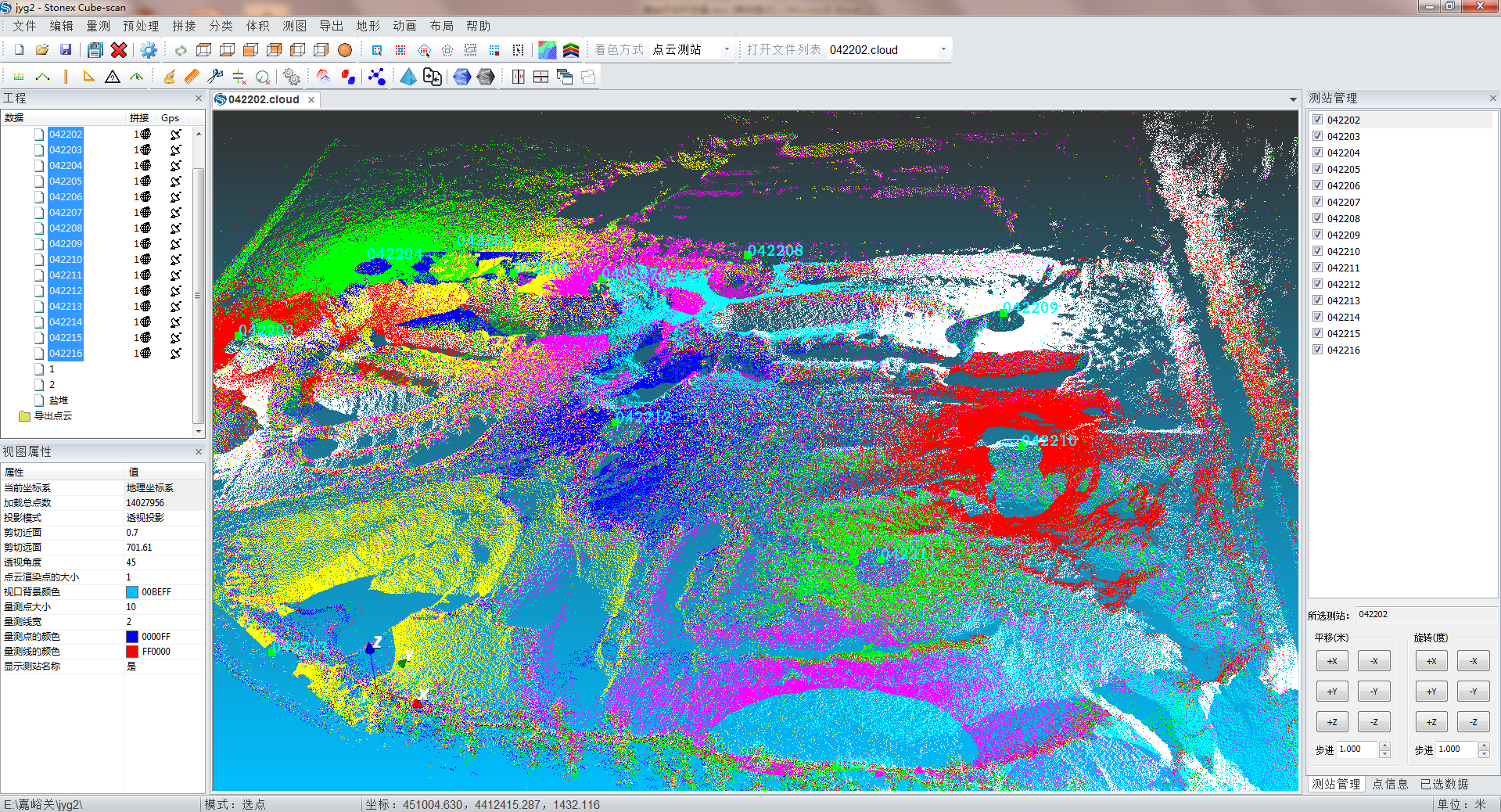Switch to the 点信息 tab
The width and height of the screenshot is (1501, 812).
tap(1390, 784)
